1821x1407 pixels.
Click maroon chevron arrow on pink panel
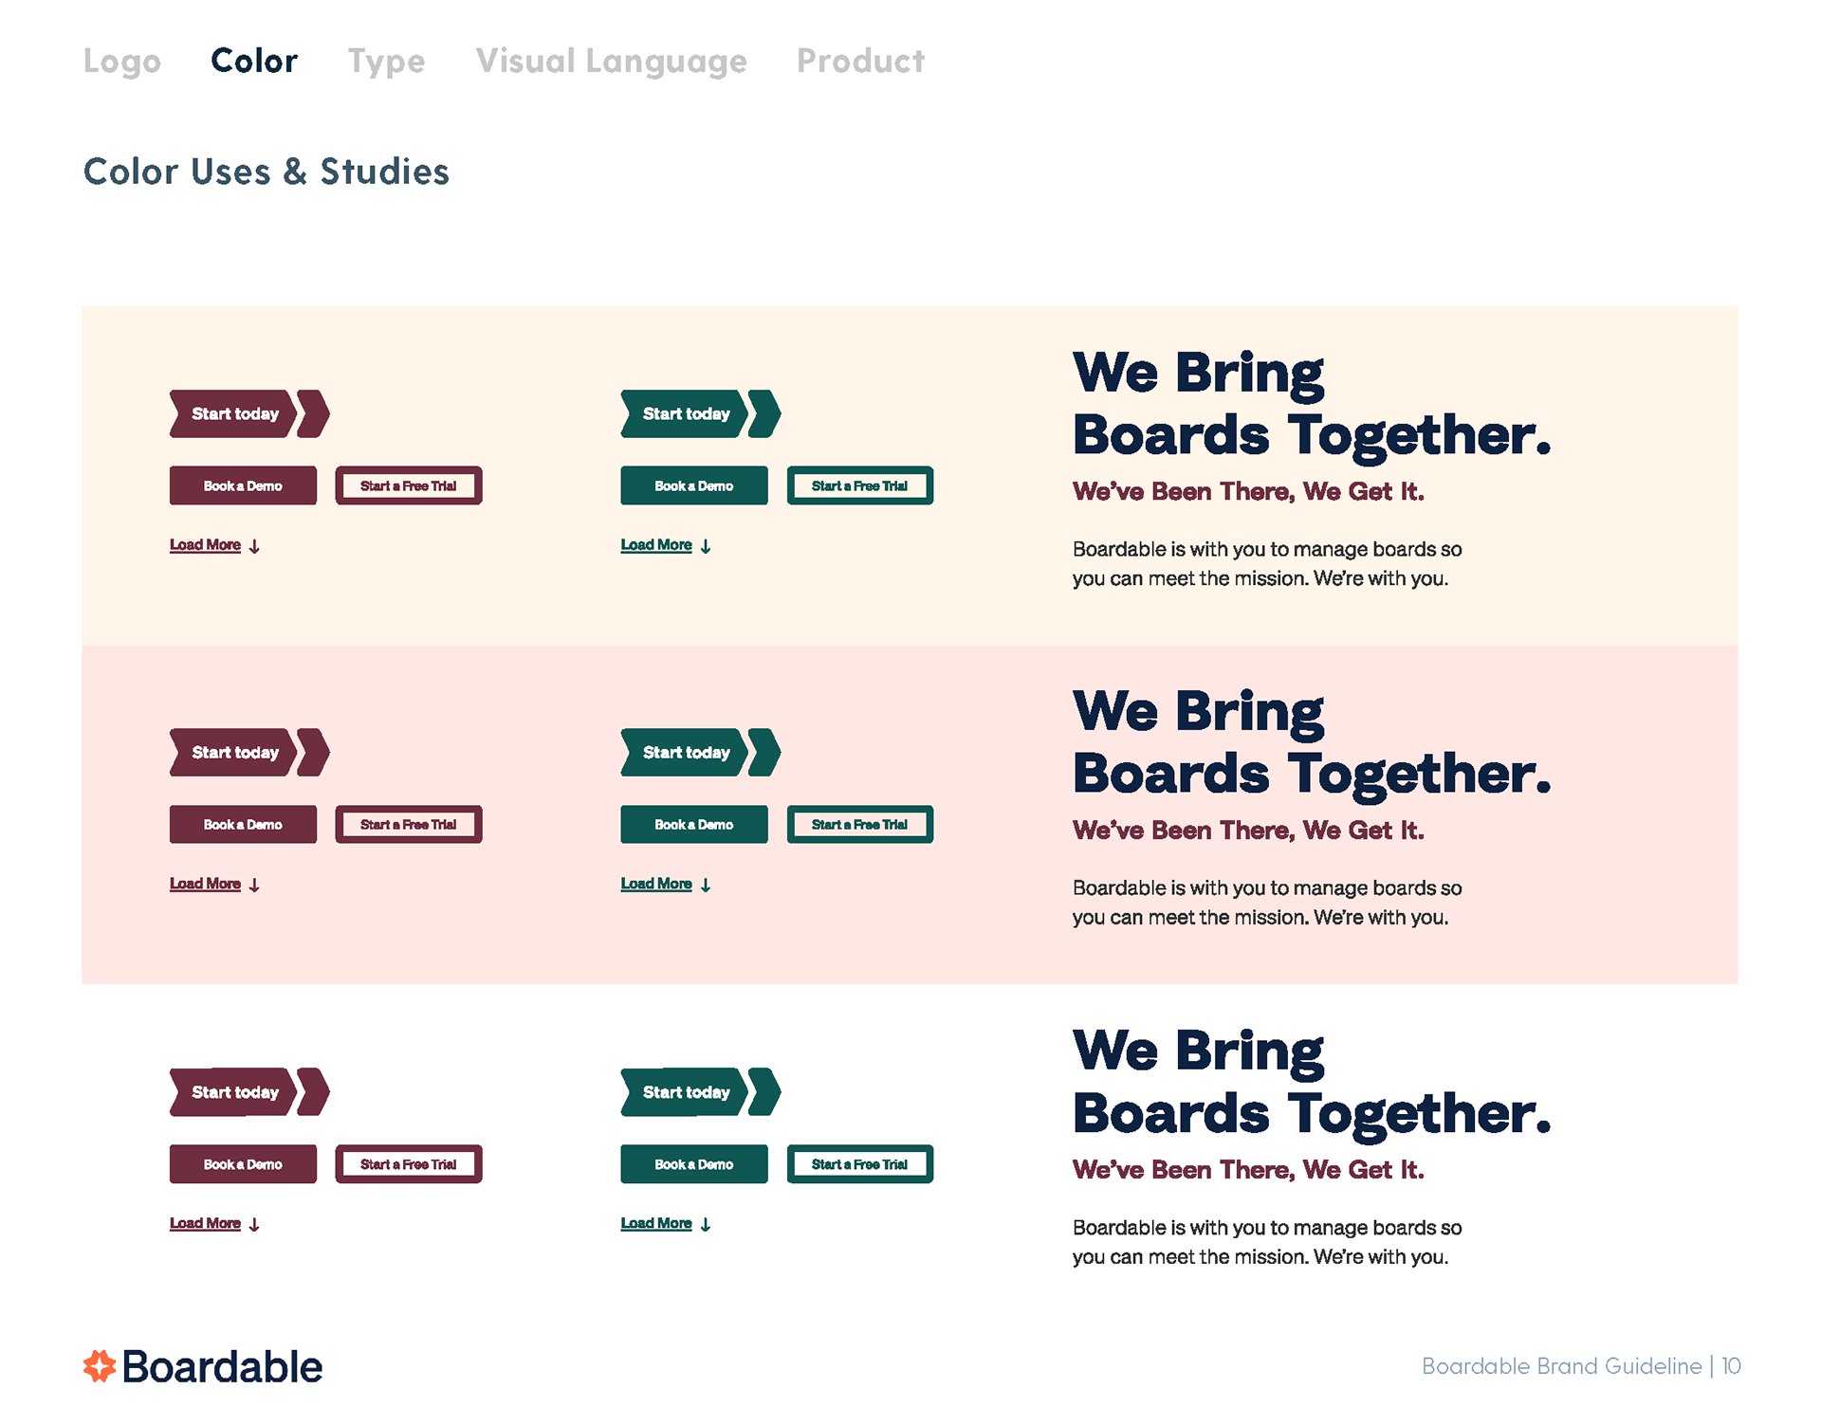click(x=313, y=753)
